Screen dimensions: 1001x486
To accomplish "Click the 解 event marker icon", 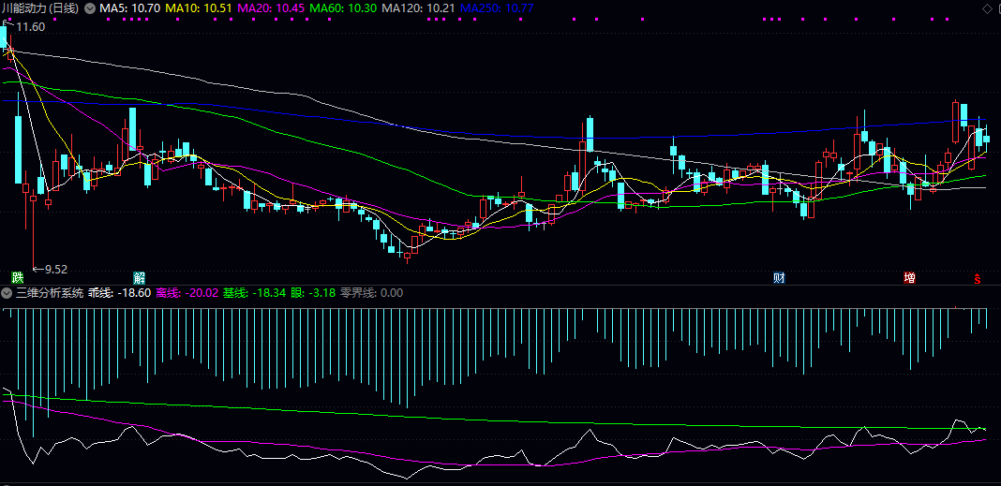I will click(139, 277).
